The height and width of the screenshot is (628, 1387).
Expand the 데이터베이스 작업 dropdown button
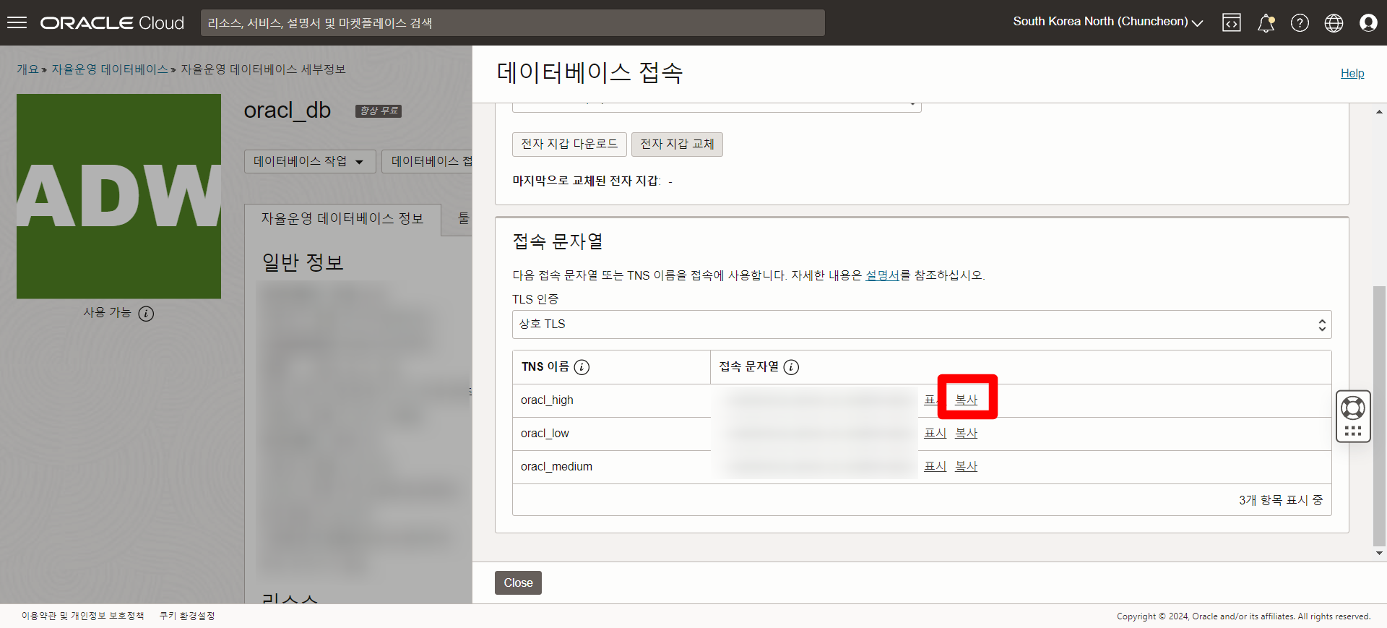point(309,161)
